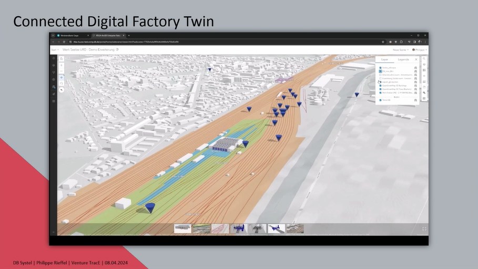
Task: Open the Measure tool icon
Action: 424,81
